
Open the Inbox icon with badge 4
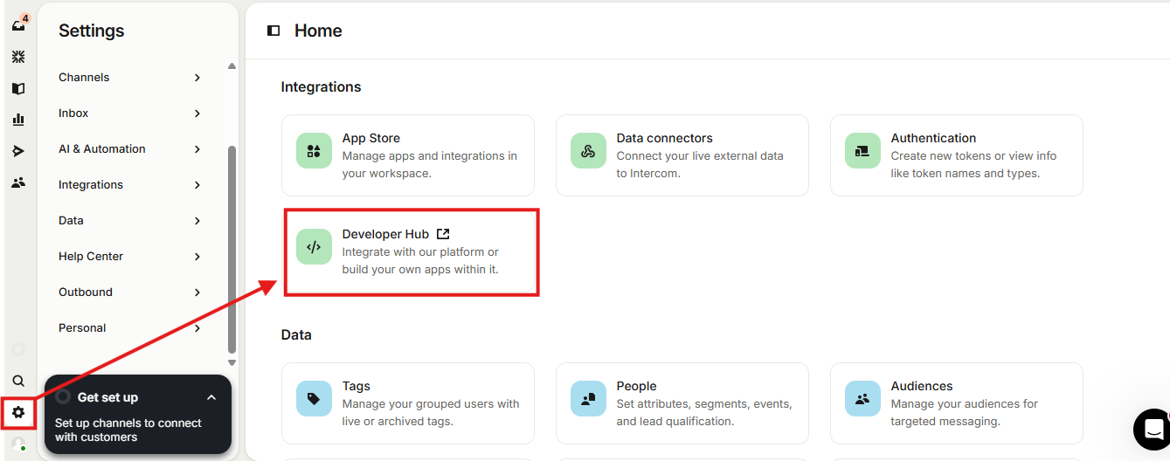tap(18, 24)
